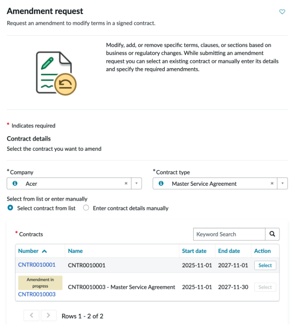
Task: Click the Contracts required label
Action: click(x=31, y=234)
